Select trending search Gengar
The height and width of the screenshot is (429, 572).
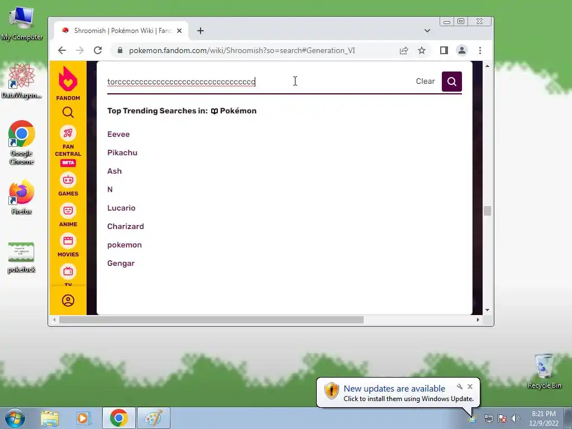tap(121, 264)
